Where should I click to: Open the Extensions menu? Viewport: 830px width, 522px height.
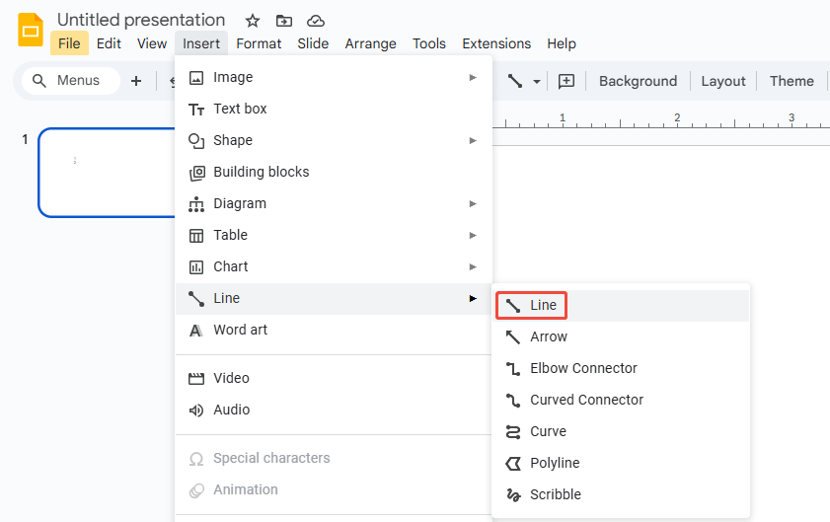[496, 43]
